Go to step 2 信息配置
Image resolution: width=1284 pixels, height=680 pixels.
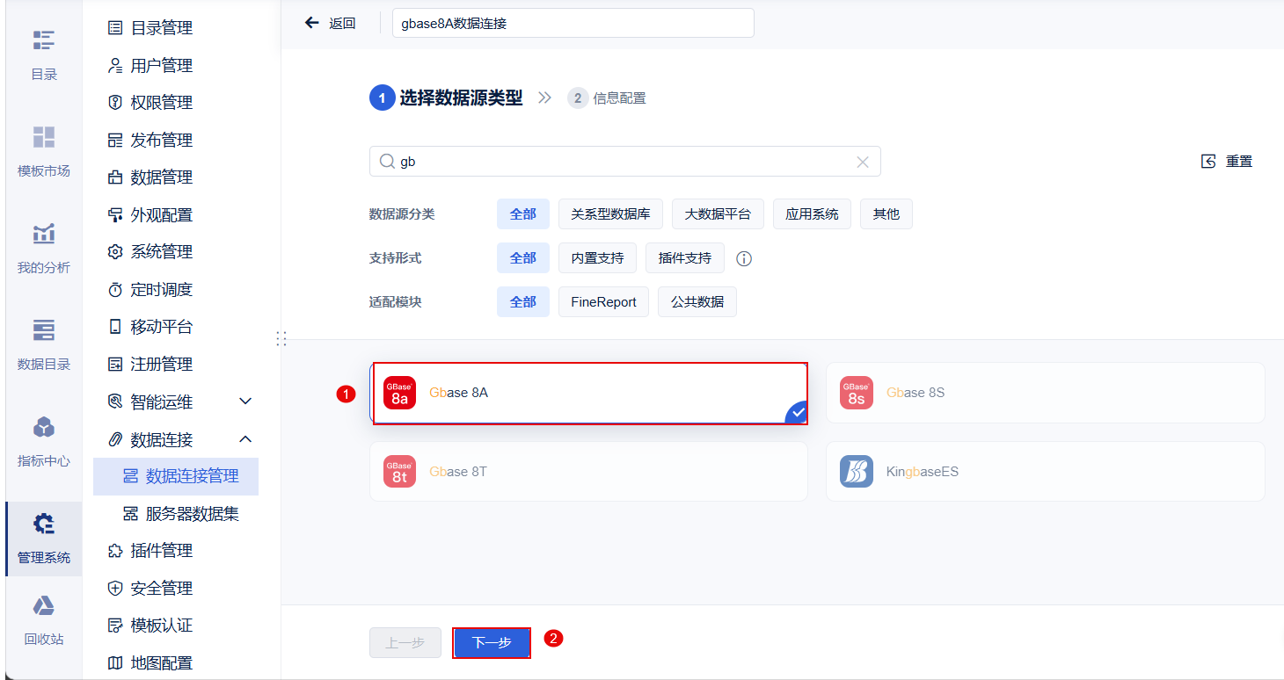click(x=607, y=98)
